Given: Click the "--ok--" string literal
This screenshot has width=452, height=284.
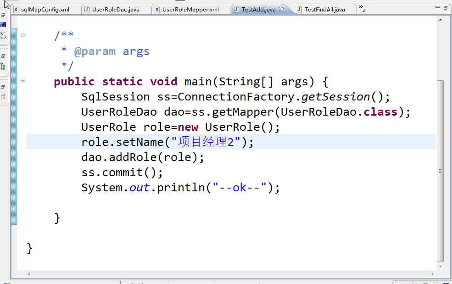Looking at the screenshot, I should [240, 188].
